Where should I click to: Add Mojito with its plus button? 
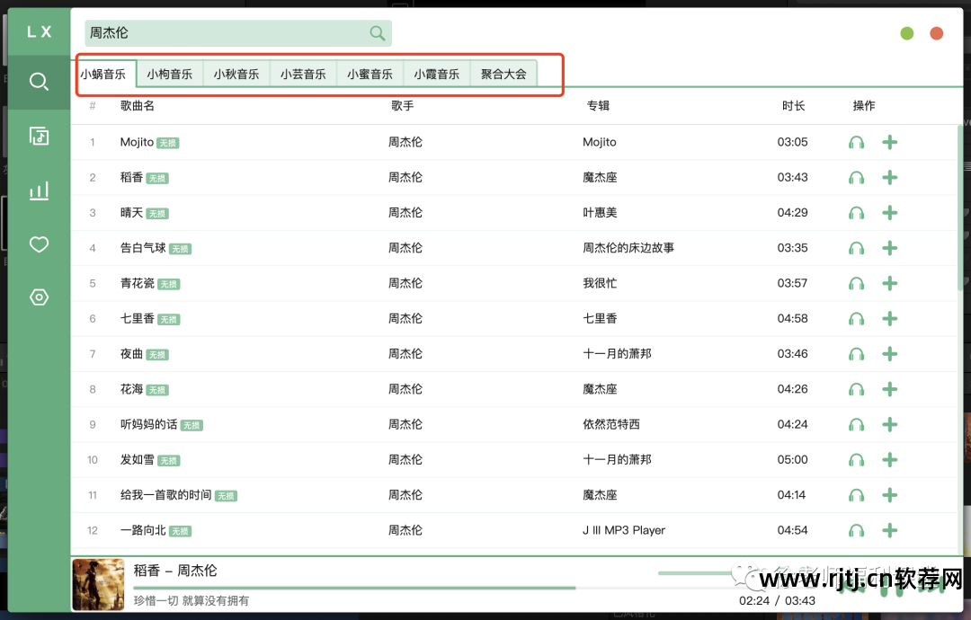(x=889, y=141)
